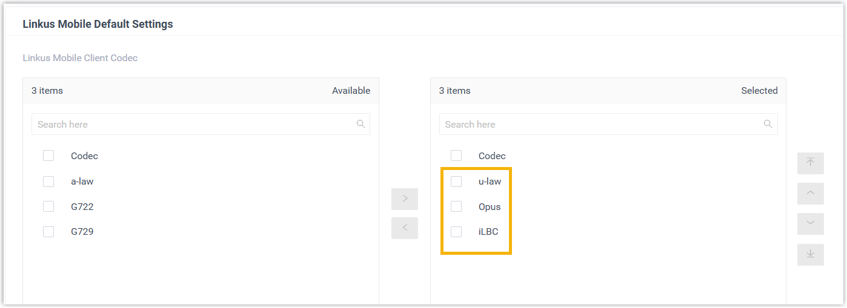The width and height of the screenshot is (847, 308).
Task: Click the Opus codec label
Action: (490, 207)
